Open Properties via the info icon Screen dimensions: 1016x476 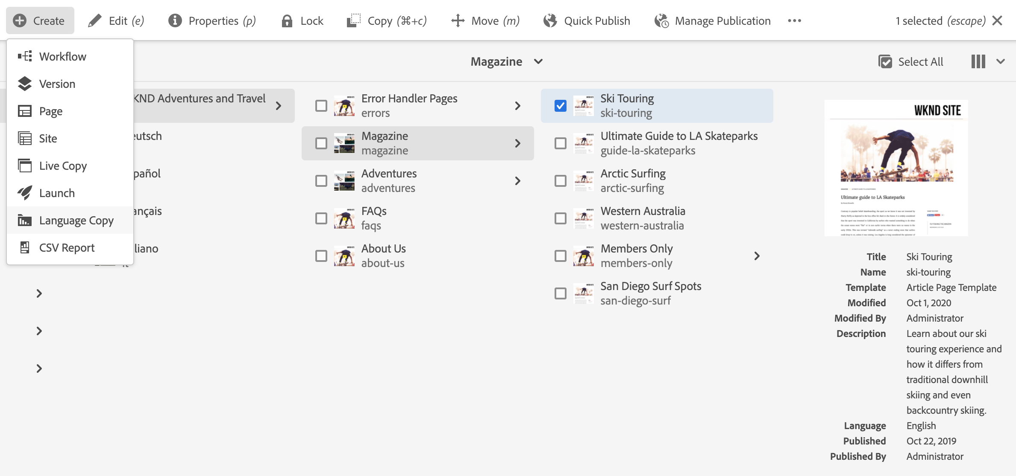click(175, 20)
